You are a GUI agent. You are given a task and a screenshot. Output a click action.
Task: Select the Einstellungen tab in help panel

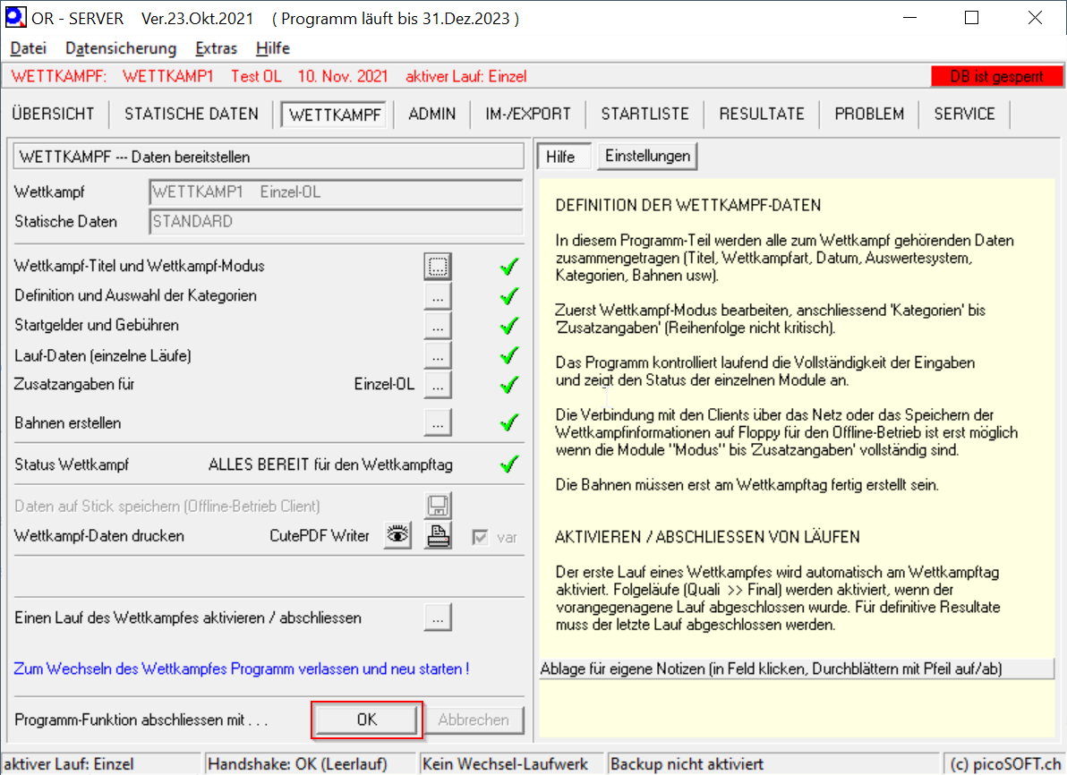(x=647, y=156)
